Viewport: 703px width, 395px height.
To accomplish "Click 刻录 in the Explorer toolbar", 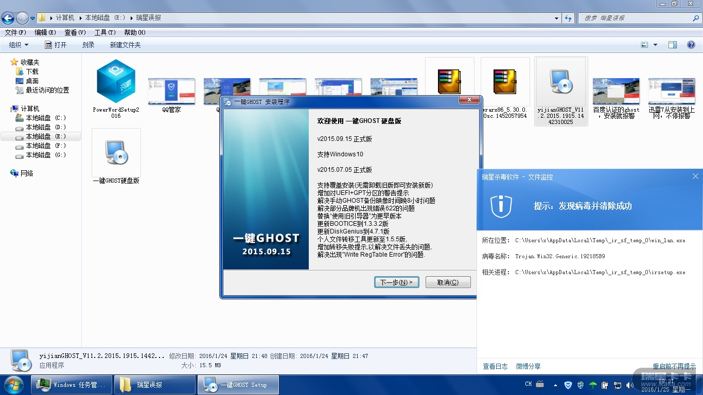I will click(x=89, y=45).
